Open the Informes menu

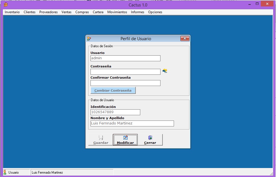pos(137,12)
